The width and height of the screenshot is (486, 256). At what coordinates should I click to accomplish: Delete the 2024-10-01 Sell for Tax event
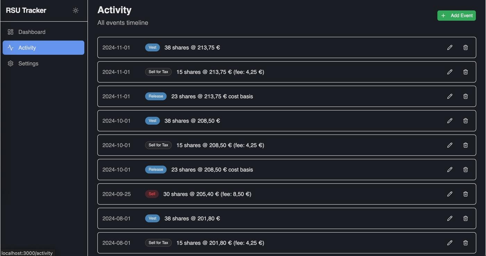point(466,145)
